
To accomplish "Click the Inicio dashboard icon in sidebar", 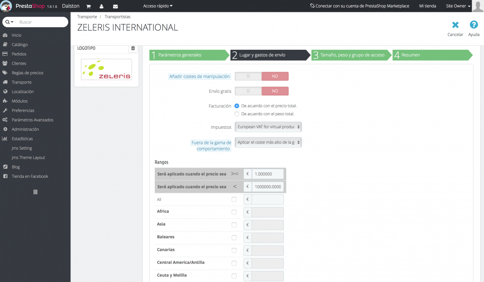I will click(x=5, y=35).
